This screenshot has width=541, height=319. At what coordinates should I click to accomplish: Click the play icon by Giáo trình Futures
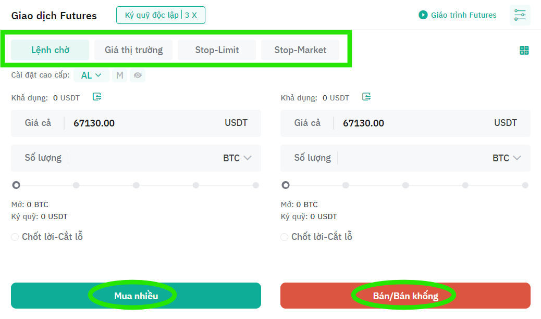pos(423,15)
